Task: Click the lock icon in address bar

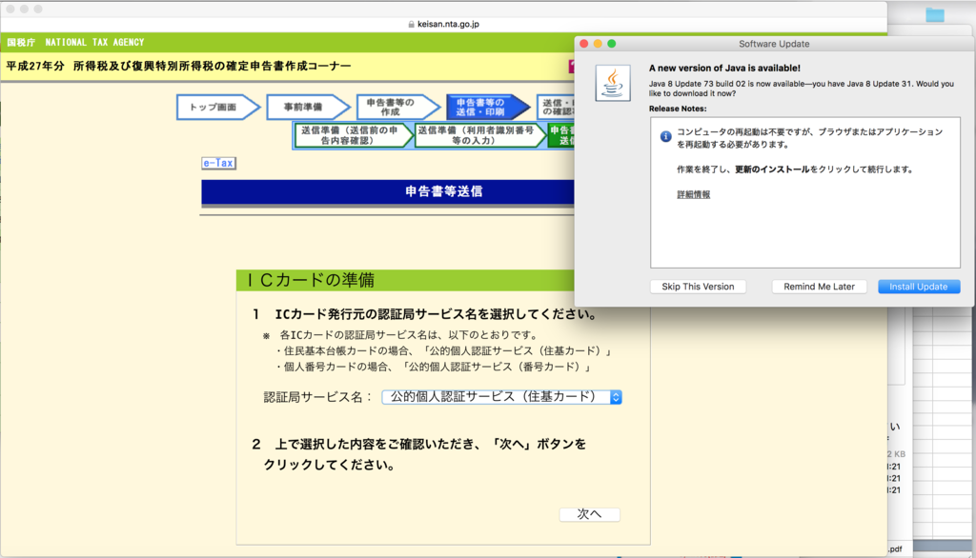Action: [x=411, y=24]
